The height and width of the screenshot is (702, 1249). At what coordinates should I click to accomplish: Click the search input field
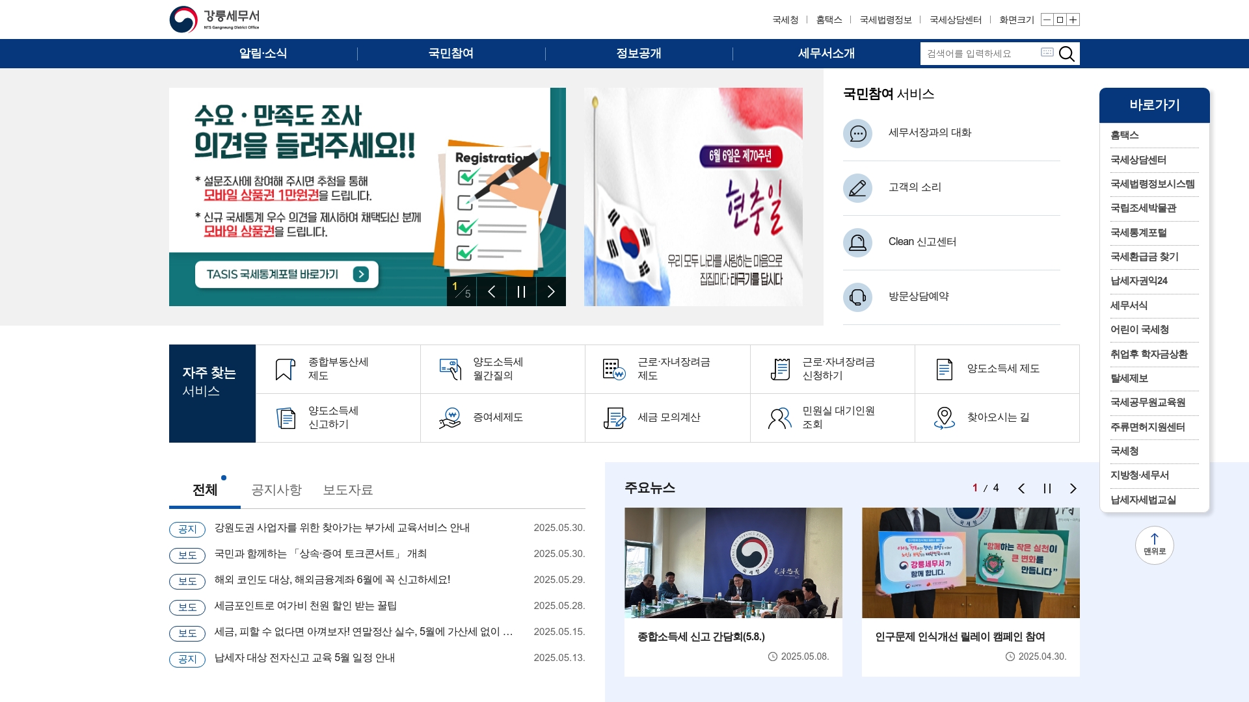click(980, 53)
